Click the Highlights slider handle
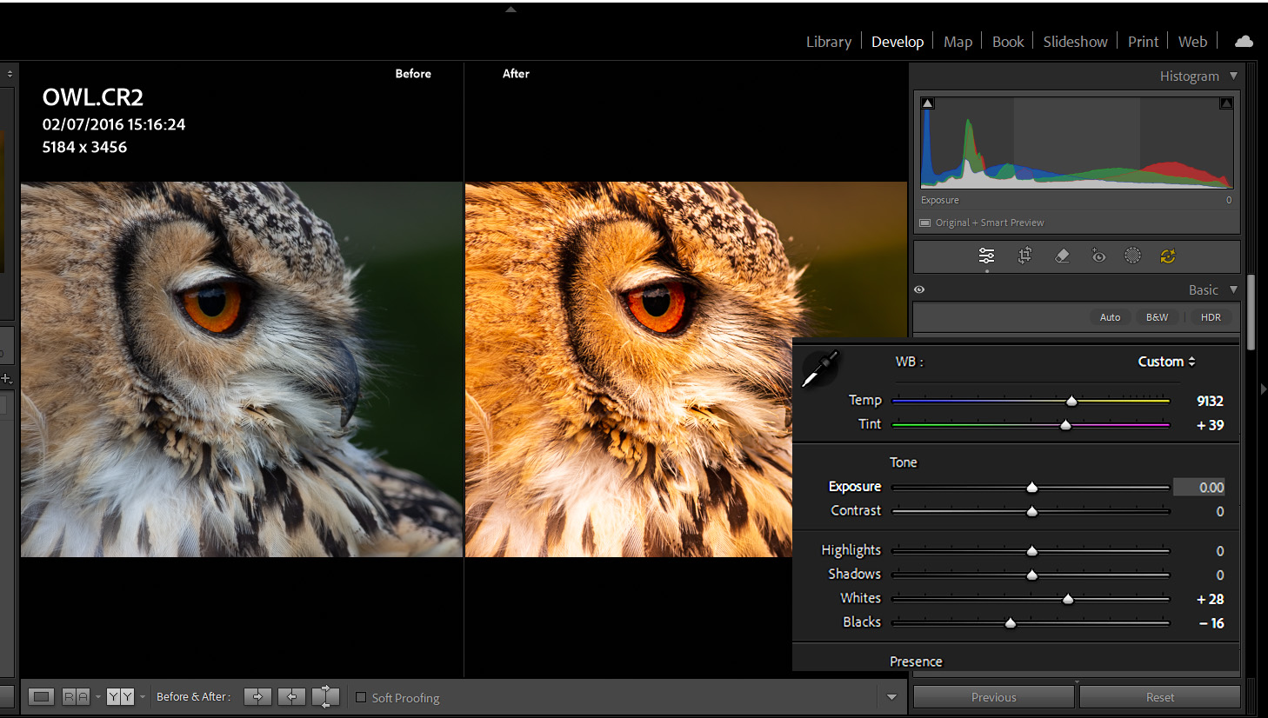This screenshot has width=1268, height=718. (x=1031, y=551)
